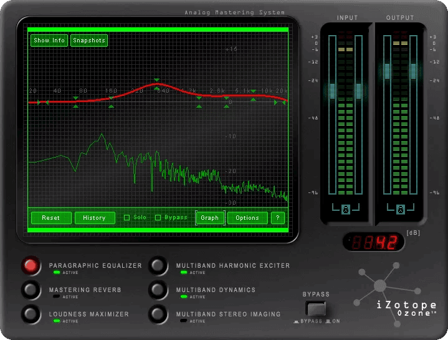Click the "[dB]" label above readout

[x=413, y=233]
